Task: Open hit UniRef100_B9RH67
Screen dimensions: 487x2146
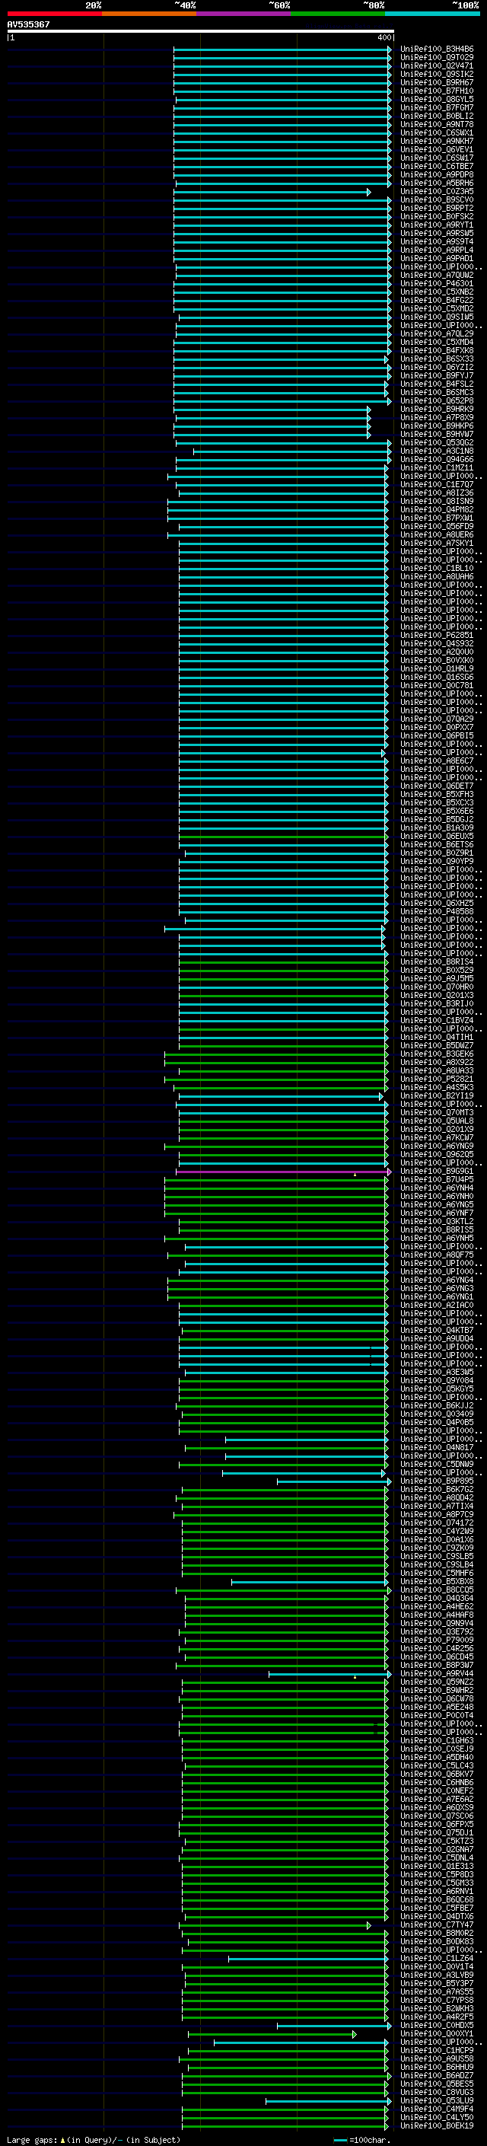Action: 437,82
